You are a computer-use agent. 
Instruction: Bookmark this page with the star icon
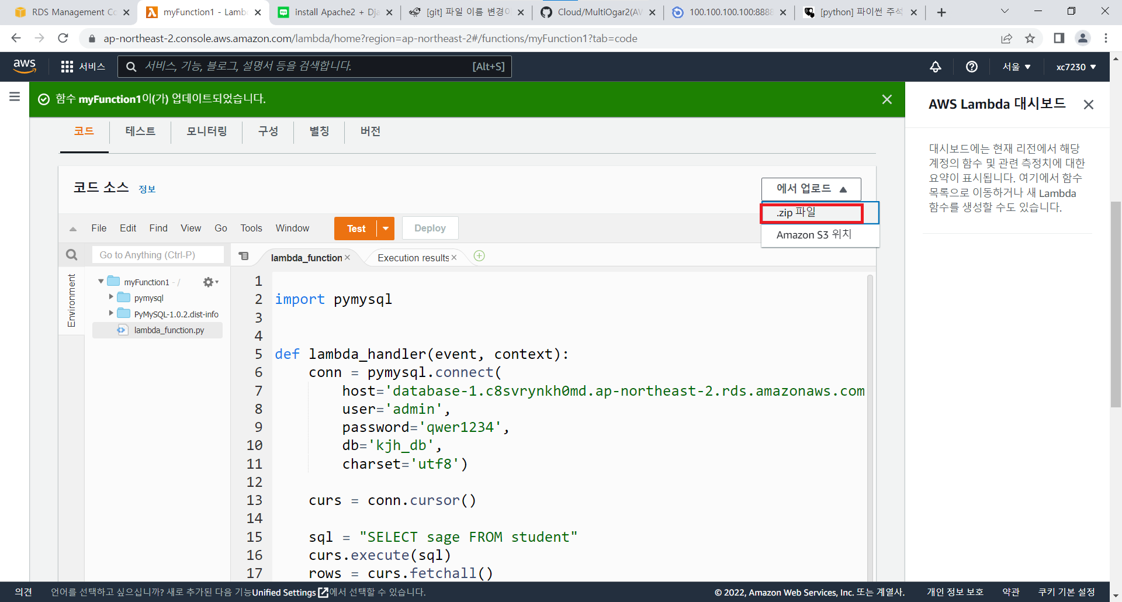(x=1030, y=39)
